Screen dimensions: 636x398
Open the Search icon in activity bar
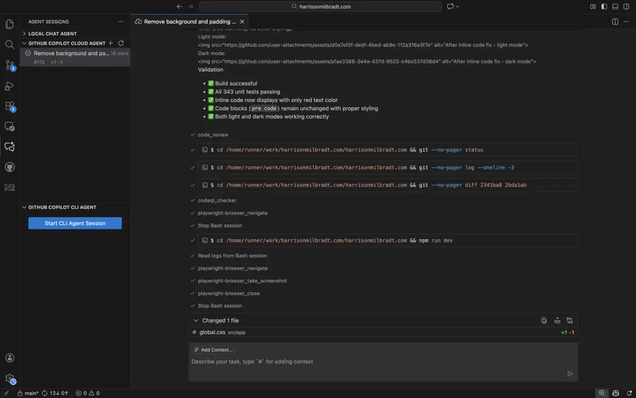(10, 45)
